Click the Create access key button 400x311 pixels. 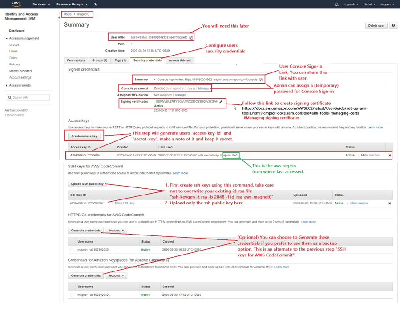(84, 136)
